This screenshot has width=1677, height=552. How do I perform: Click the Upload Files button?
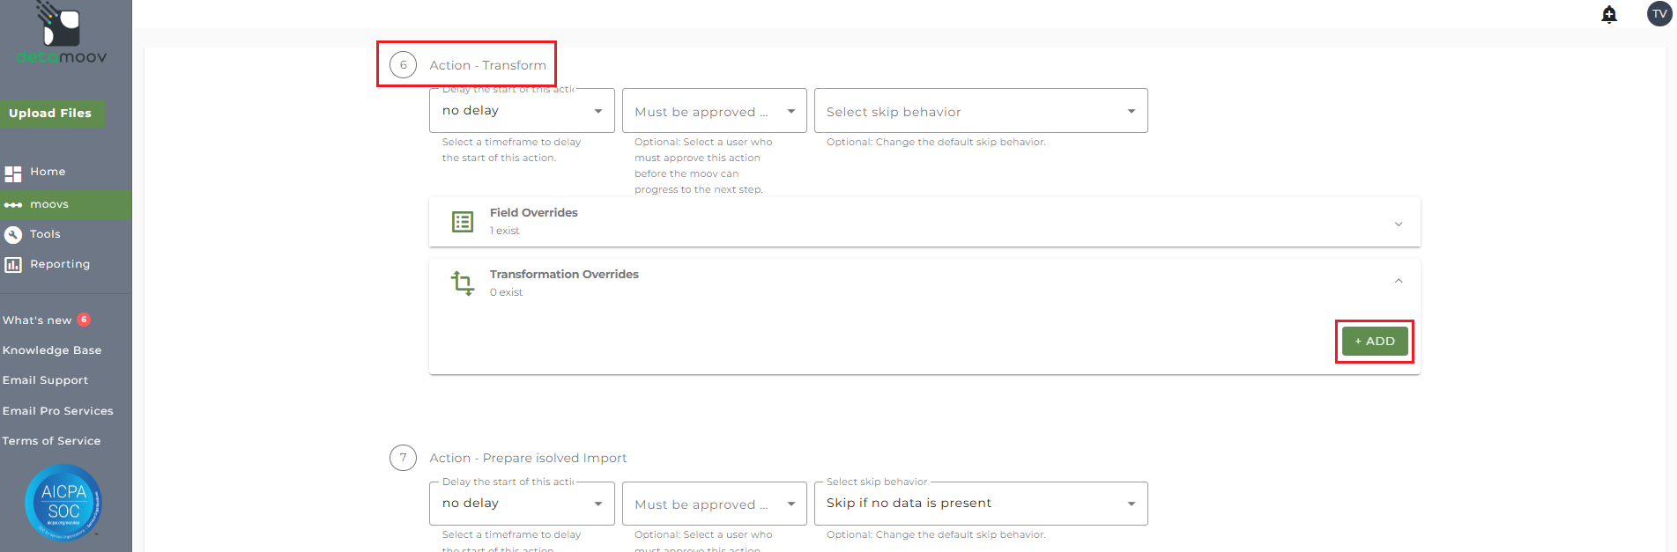pos(50,114)
